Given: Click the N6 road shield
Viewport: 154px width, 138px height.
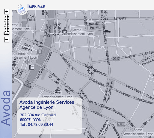Looking at the screenshot, I should [x=40, y=52].
